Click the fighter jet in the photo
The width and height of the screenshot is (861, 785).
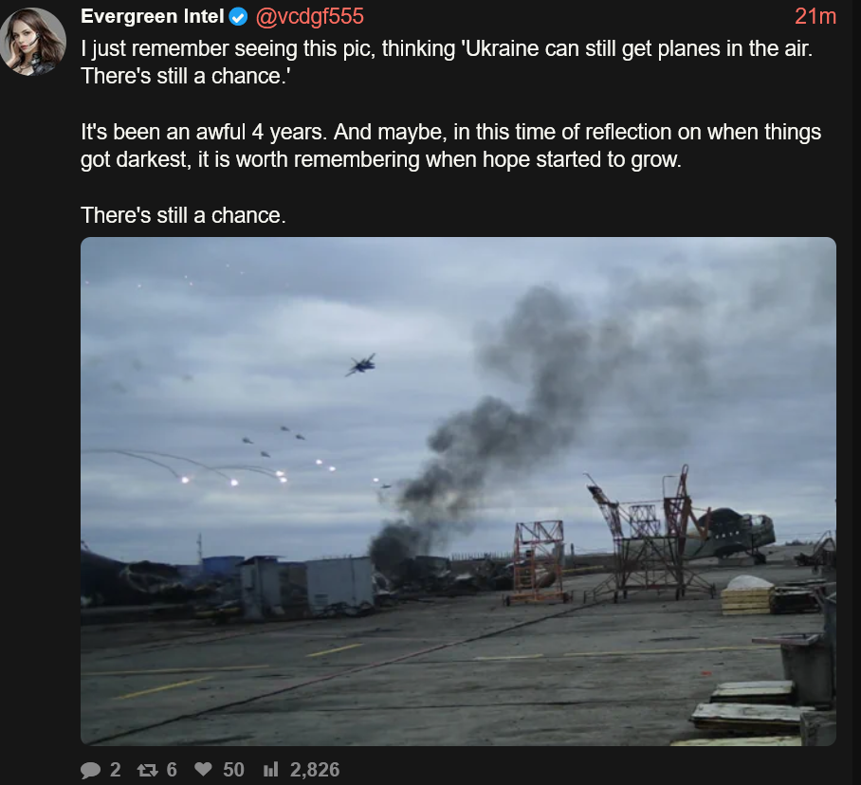pos(360,364)
